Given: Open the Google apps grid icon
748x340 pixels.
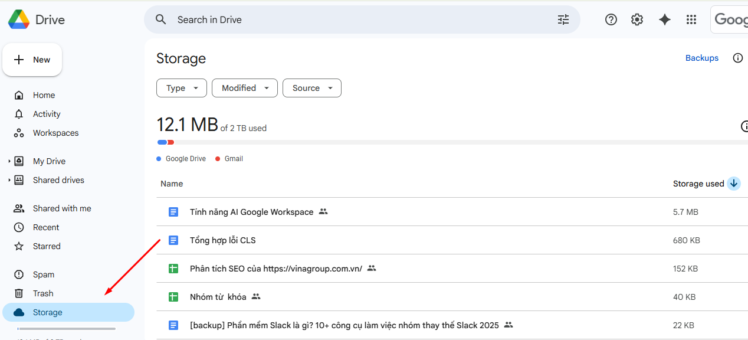Looking at the screenshot, I should point(691,19).
